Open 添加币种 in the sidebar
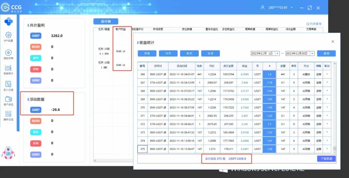The height and width of the screenshot is (178, 349). pyautogui.click(x=8, y=55)
